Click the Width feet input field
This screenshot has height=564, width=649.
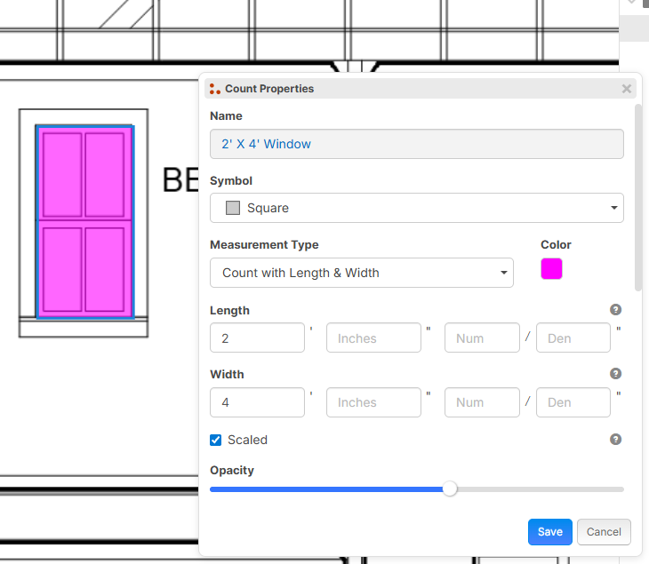point(257,402)
